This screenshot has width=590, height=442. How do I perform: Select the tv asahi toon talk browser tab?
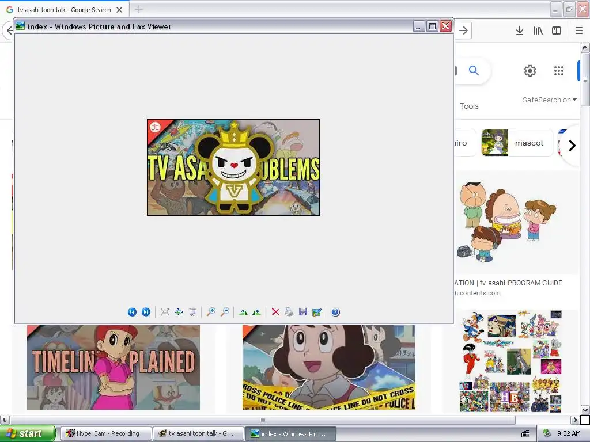tap(65, 10)
